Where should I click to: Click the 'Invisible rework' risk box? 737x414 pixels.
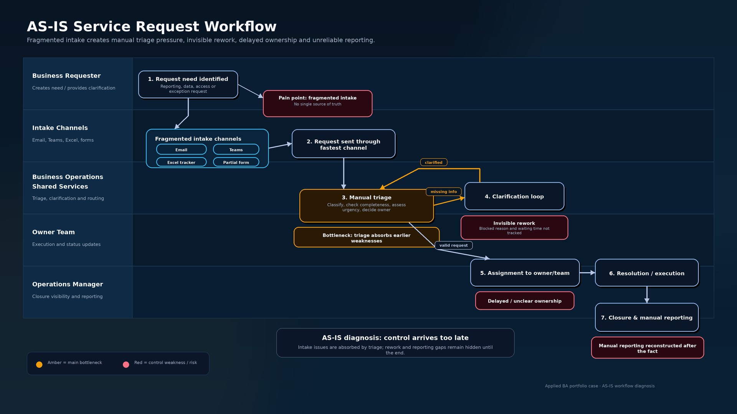(514, 228)
